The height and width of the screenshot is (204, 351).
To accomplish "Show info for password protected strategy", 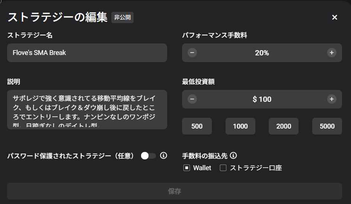I will tap(163, 156).
